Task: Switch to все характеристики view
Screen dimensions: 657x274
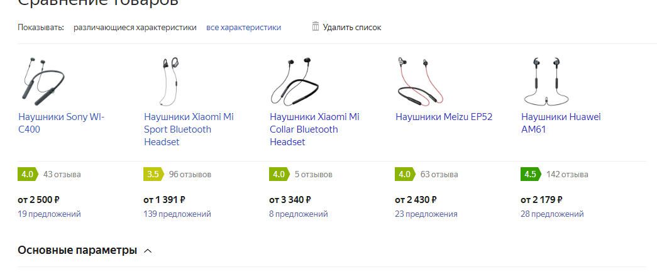Action: coord(243,28)
